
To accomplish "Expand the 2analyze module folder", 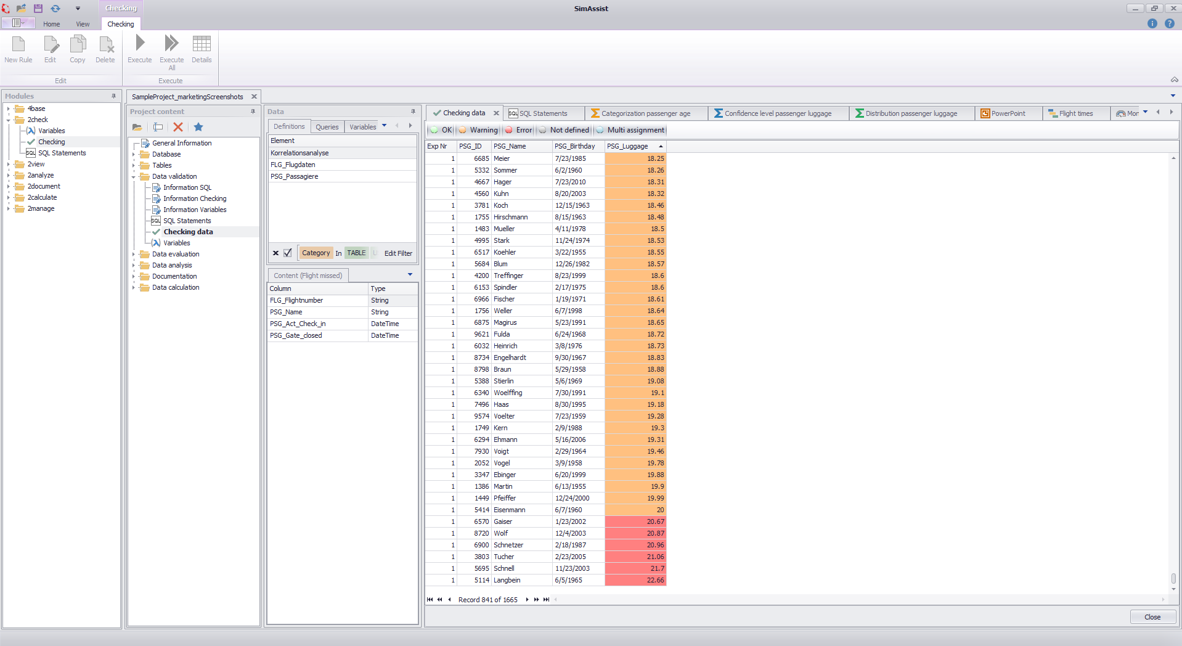I will click(x=8, y=175).
